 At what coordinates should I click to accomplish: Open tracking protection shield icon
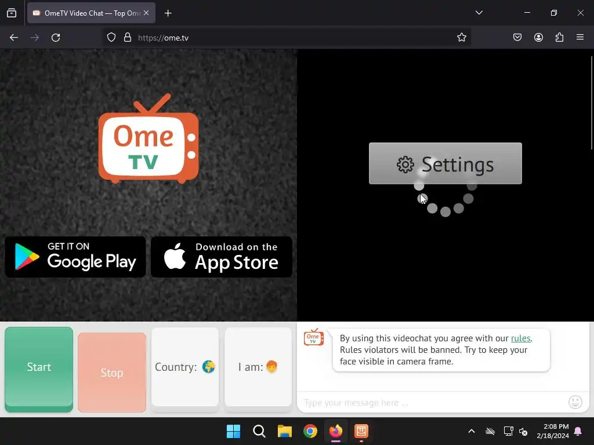(x=111, y=38)
